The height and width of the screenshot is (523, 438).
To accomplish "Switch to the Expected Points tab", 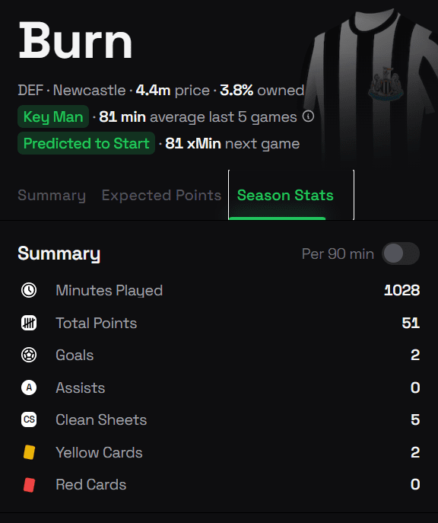I will 161,196.
